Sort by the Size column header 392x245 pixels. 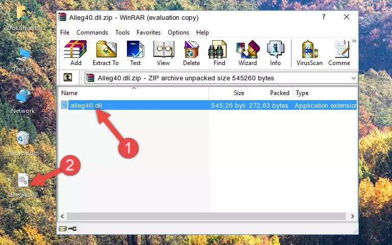[228, 93]
